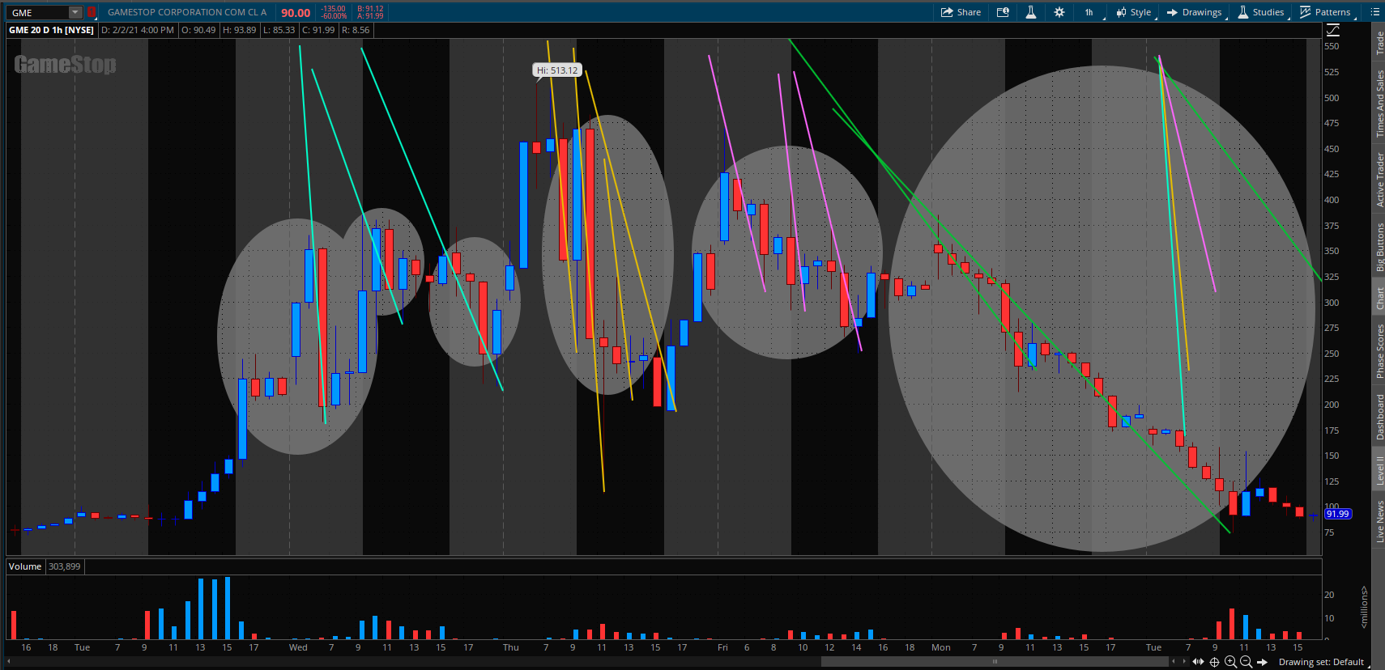Click the GME 20 D 1h [NYSE] chart title

[x=51, y=30]
